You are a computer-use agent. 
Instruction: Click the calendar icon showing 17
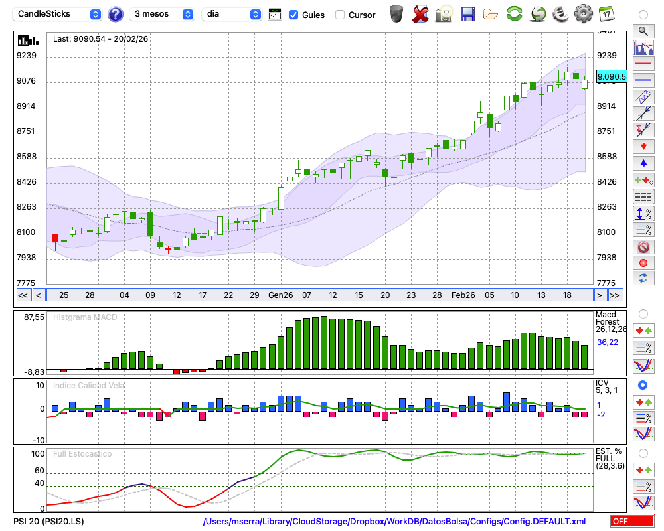click(x=606, y=14)
